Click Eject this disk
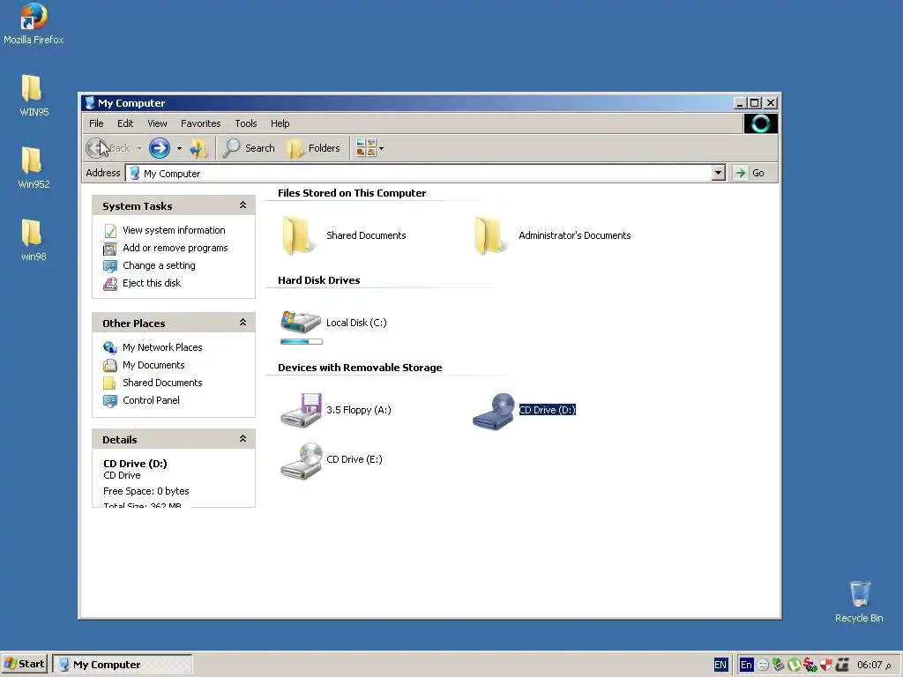The width and height of the screenshot is (903, 677). [x=152, y=283]
